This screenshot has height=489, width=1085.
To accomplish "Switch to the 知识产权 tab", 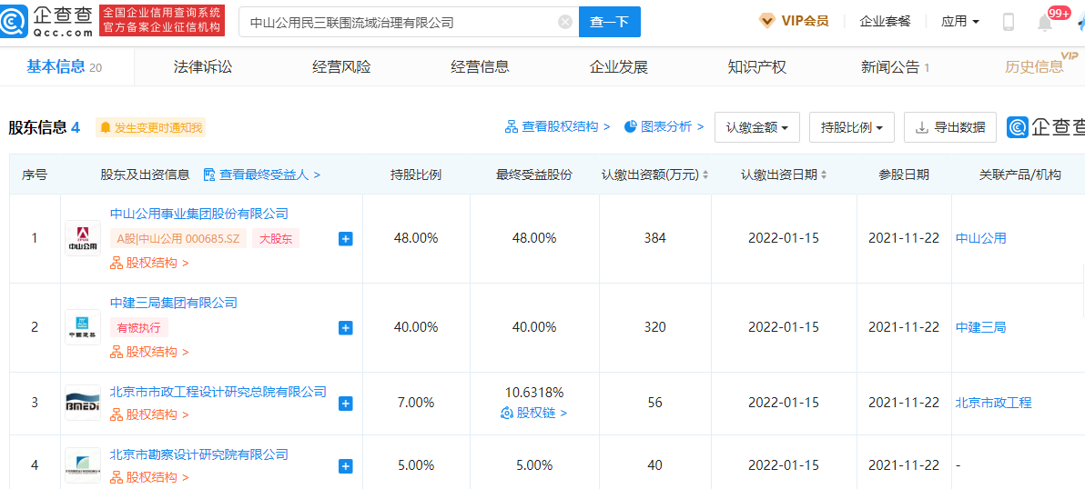I will click(x=756, y=67).
